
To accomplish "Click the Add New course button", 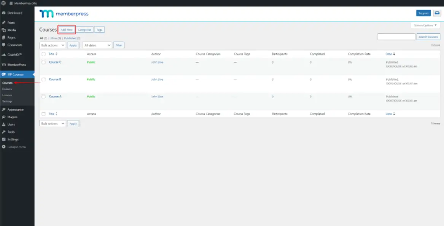I will [67, 30].
